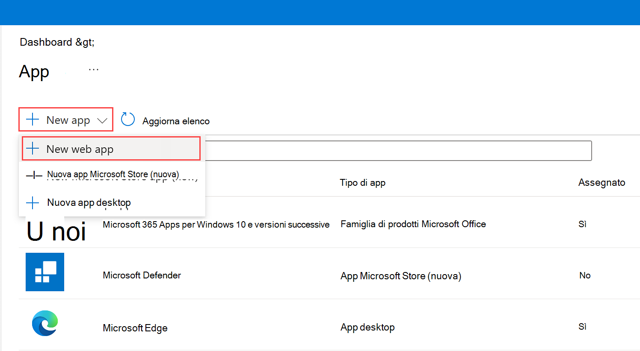Click App desktop type cell
The width and height of the screenshot is (640, 351).
click(367, 328)
